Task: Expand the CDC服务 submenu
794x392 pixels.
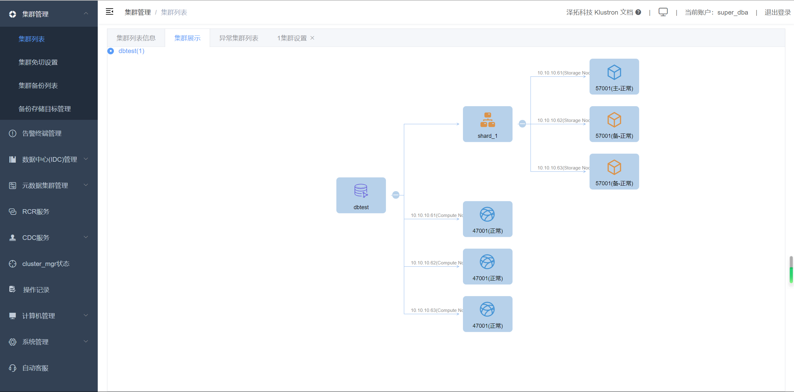Action: click(x=86, y=237)
